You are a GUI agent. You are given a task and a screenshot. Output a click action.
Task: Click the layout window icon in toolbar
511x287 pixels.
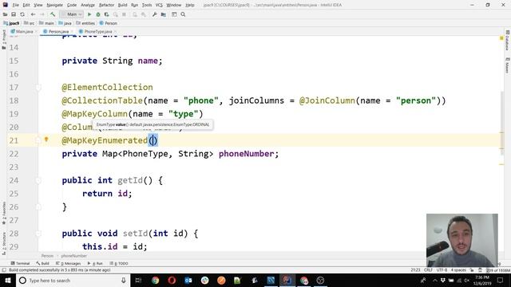(174, 14)
